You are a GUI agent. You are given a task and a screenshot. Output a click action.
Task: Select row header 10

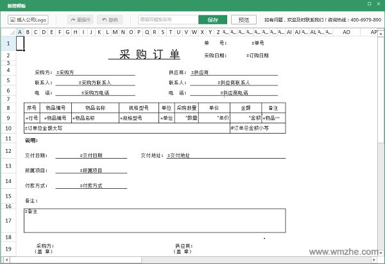tap(8, 128)
